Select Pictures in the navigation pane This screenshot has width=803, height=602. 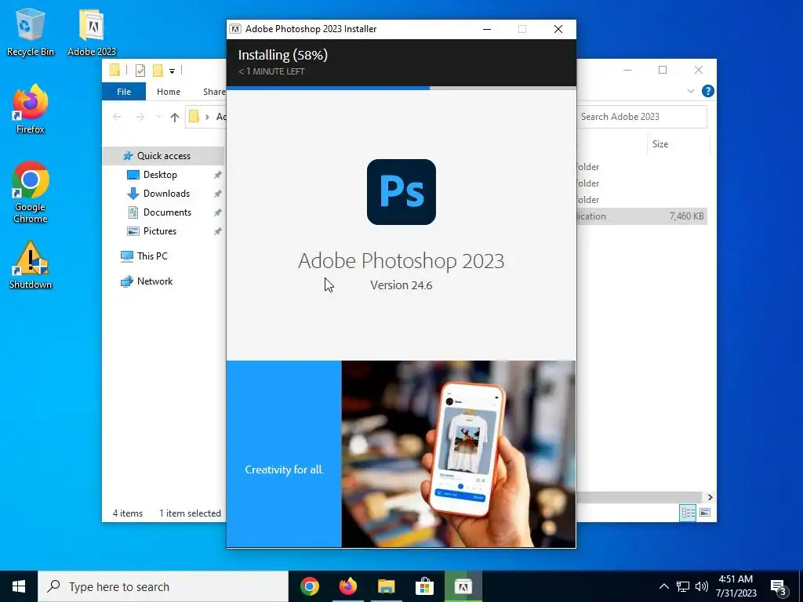coord(160,231)
